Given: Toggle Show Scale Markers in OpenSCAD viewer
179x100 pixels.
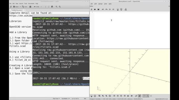Looking at the screenshot, I should [x=148, y=96].
